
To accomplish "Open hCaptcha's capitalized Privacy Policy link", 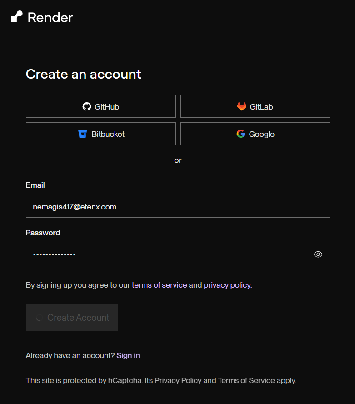I will pyautogui.click(x=178, y=380).
